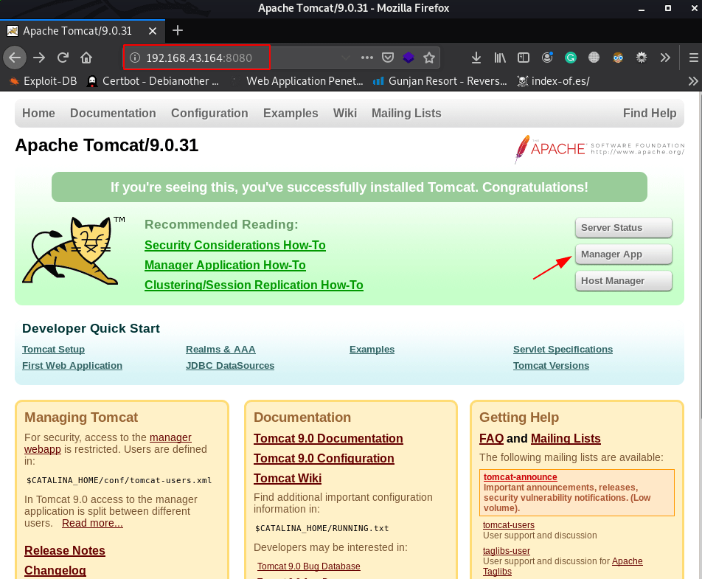
Task: Open Tomcat 9.0 Configuration link
Action: pos(324,459)
